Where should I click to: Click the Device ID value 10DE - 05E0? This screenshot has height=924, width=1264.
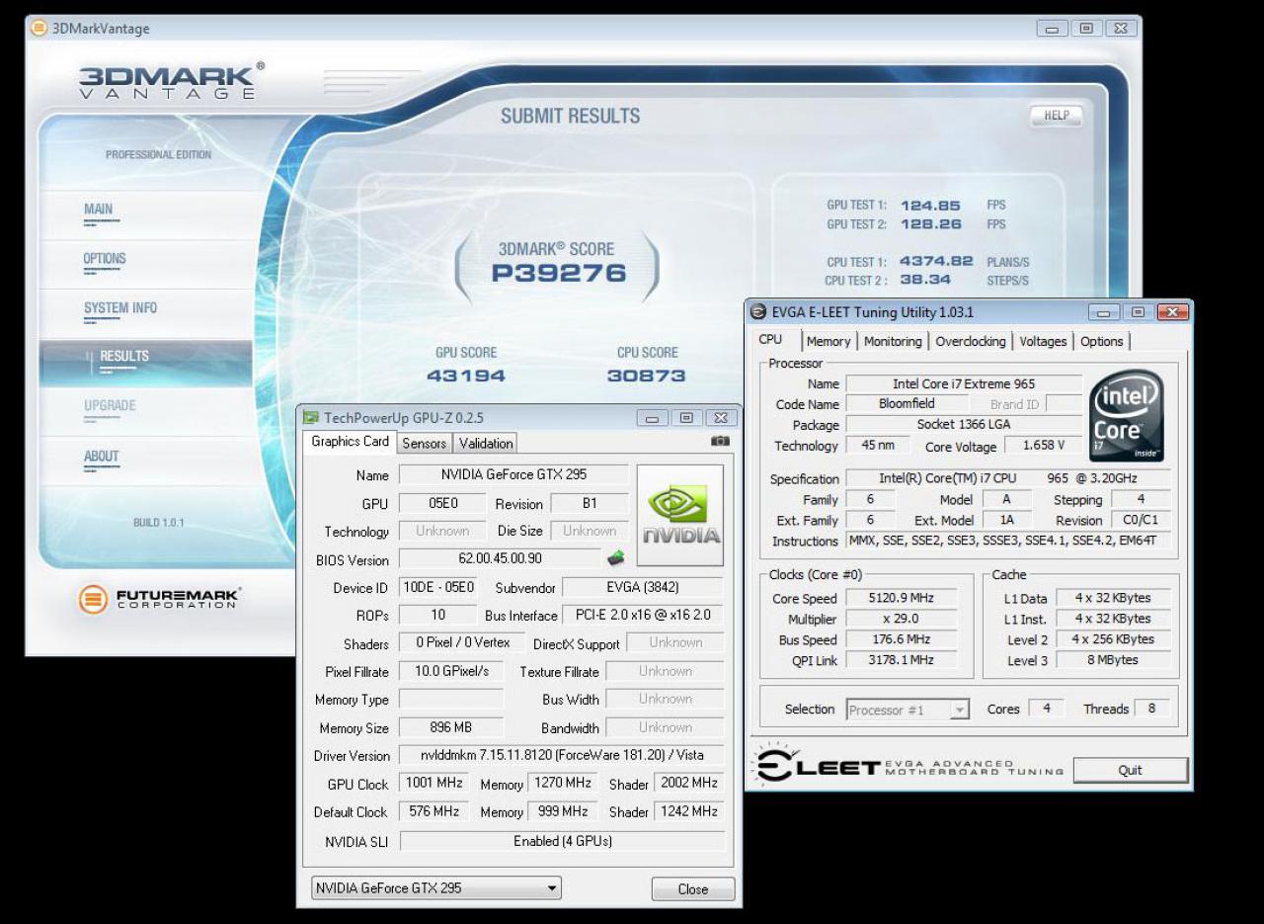(438, 587)
